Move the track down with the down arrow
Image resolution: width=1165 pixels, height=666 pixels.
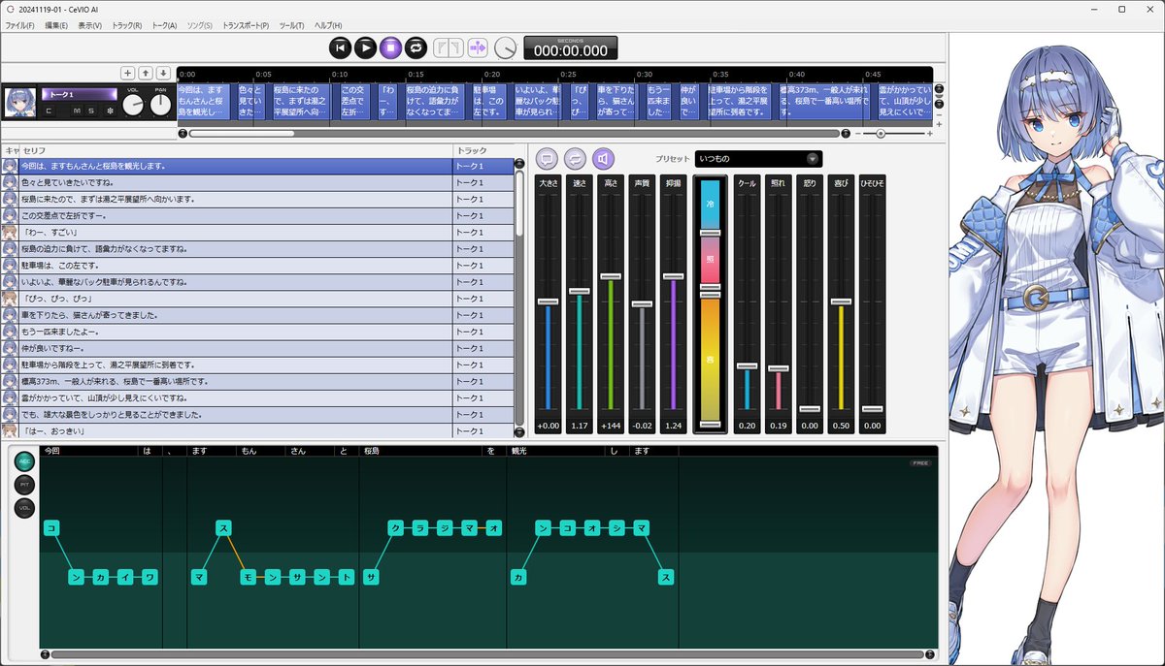(x=163, y=73)
